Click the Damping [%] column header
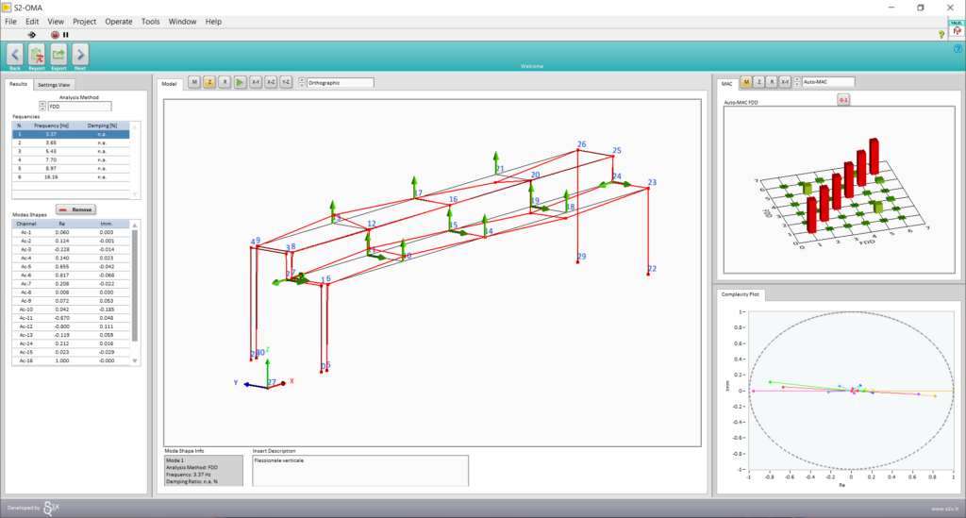 (x=102, y=125)
